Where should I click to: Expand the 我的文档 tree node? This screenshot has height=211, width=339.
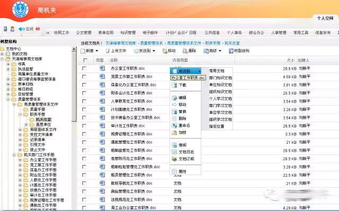2,54
